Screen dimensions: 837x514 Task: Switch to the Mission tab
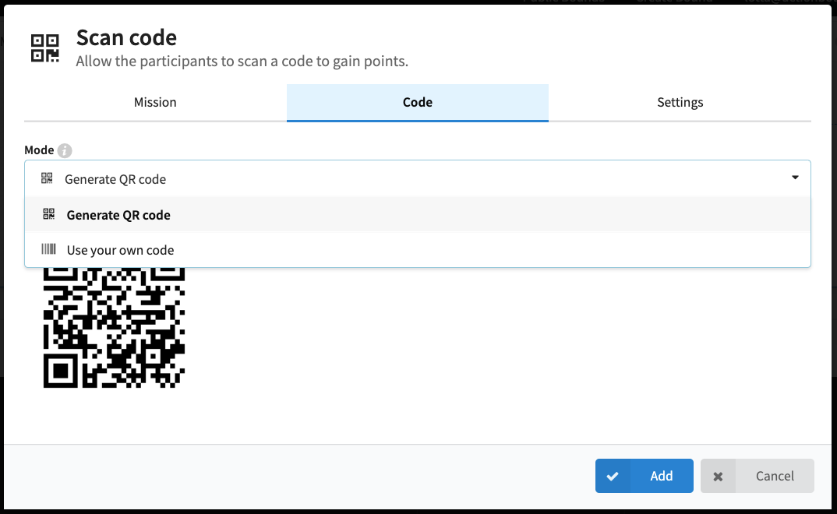(155, 102)
